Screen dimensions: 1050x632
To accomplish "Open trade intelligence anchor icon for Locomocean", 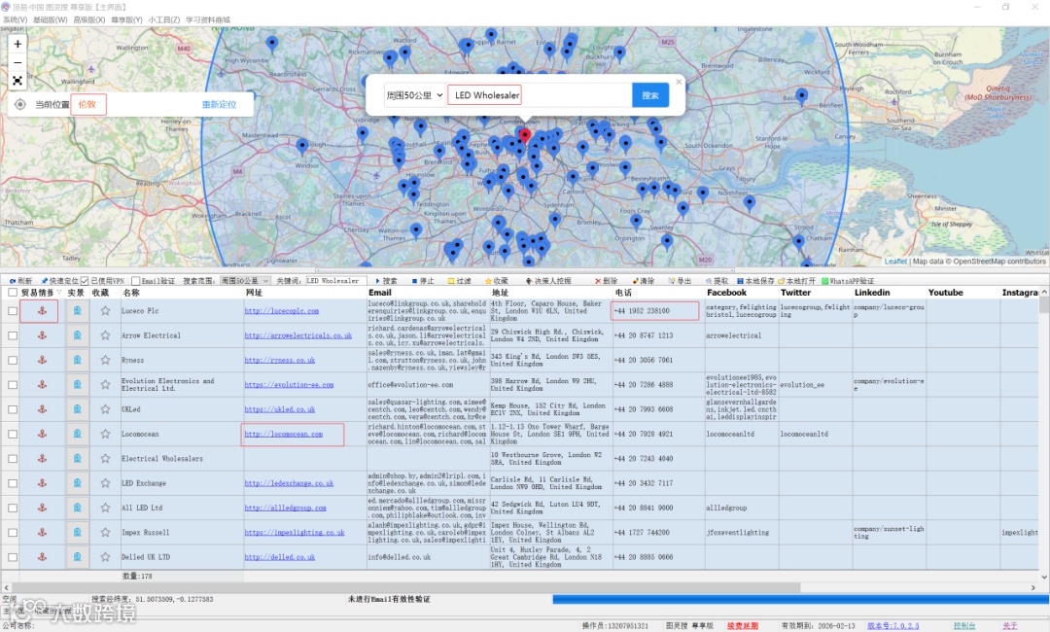I will tap(42, 434).
